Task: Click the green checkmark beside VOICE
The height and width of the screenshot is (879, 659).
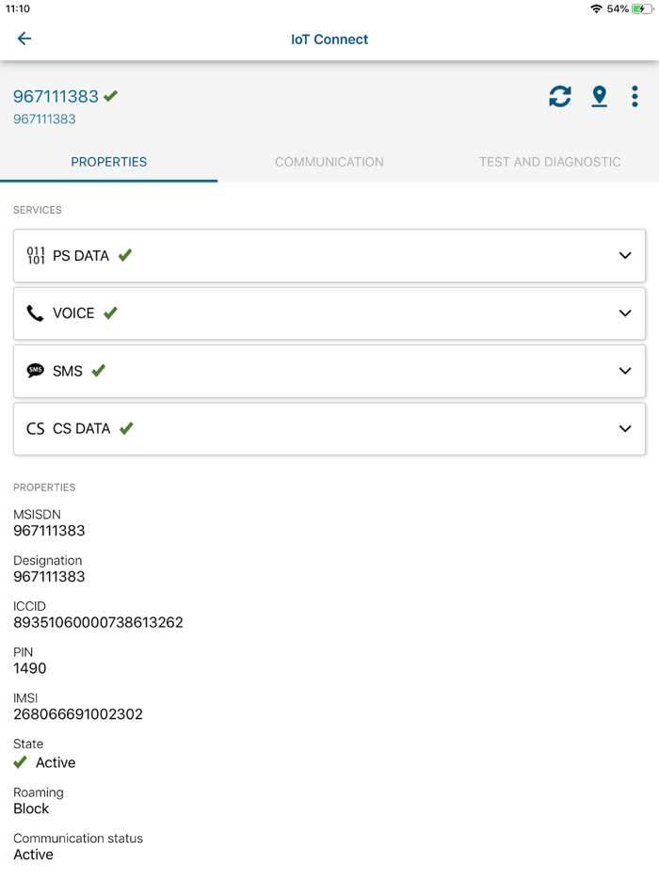Action: click(111, 312)
